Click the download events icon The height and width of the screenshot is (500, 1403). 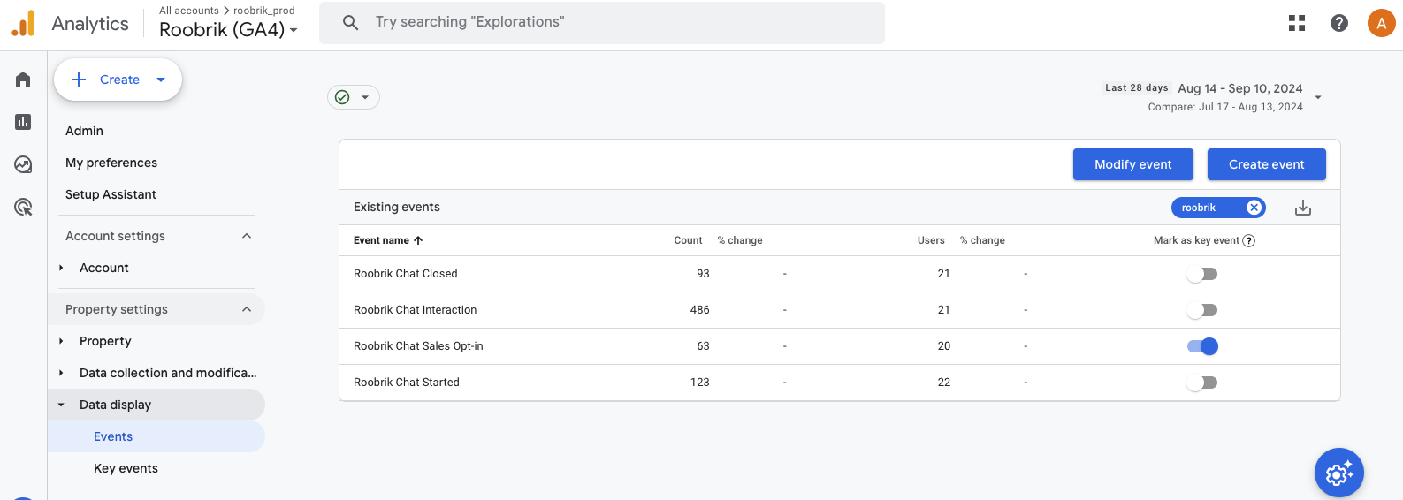pyautogui.click(x=1303, y=208)
